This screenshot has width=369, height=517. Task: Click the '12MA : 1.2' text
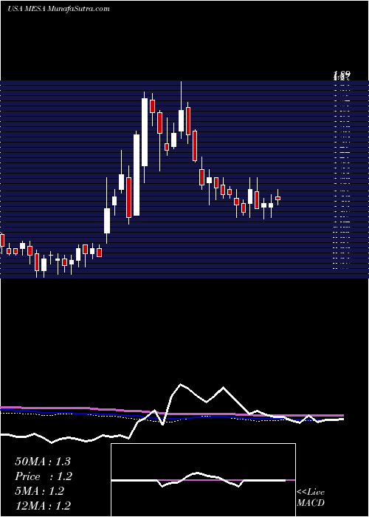tap(43, 506)
